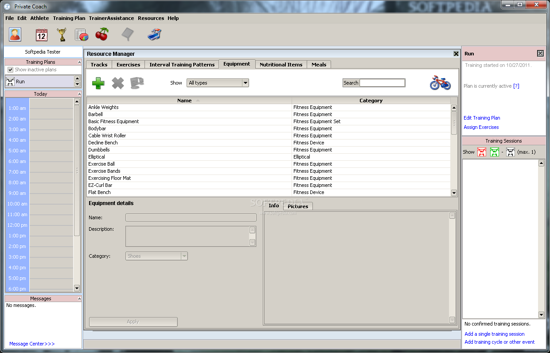550x353 pixels.
Task: Select the Elliptical equipment row
Action: [x=269, y=157]
